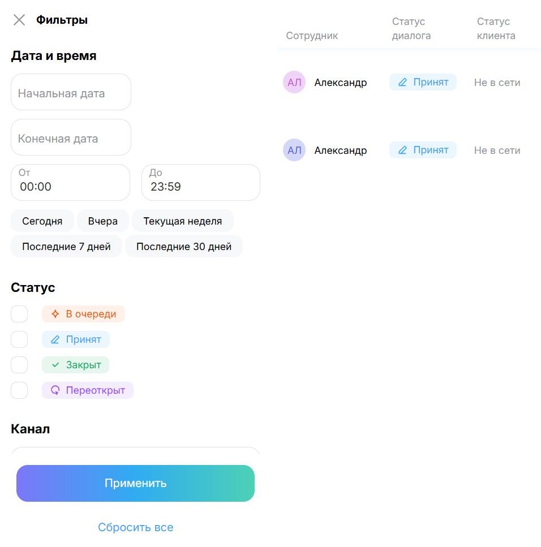Open the Конечная дата date field
This screenshot has width=541, height=547.
coord(71,137)
